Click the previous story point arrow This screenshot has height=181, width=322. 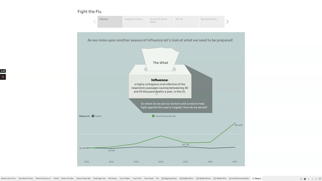pos(95,22)
